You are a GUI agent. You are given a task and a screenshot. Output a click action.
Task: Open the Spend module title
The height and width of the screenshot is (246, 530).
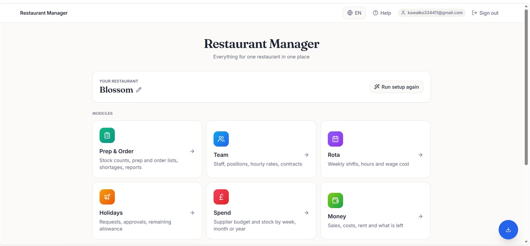[x=222, y=213]
